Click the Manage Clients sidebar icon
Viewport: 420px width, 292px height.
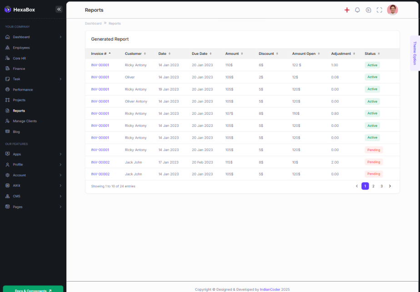tap(7, 121)
